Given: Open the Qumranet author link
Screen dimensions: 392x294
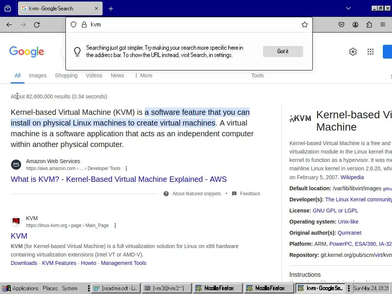Looking at the screenshot, I should click(x=349, y=233).
